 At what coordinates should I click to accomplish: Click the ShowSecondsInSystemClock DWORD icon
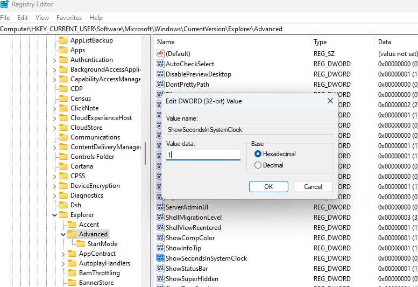click(160, 258)
